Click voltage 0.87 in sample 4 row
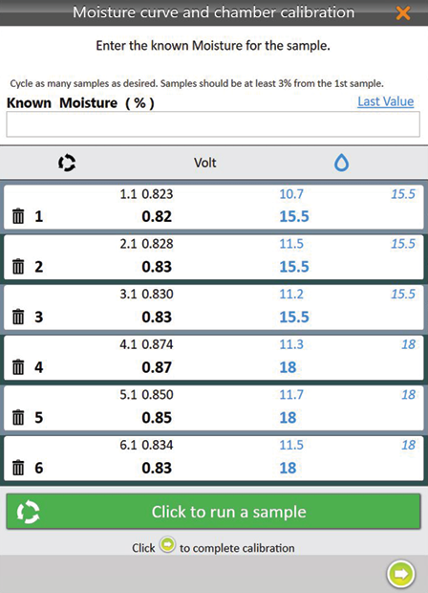 click(x=157, y=367)
